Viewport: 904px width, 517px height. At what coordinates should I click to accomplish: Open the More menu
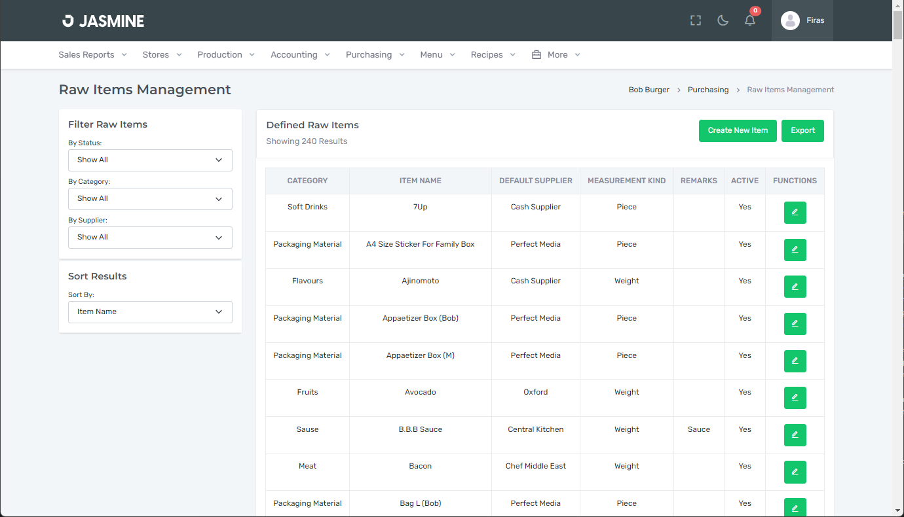556,55
